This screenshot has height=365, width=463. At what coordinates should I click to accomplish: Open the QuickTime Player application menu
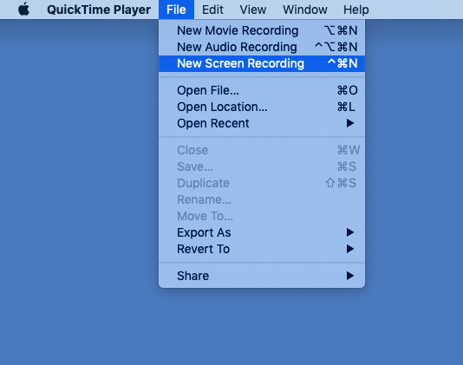(x=99, y=10)
